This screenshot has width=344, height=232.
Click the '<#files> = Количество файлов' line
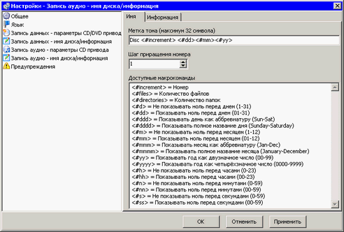coord(171,94)
